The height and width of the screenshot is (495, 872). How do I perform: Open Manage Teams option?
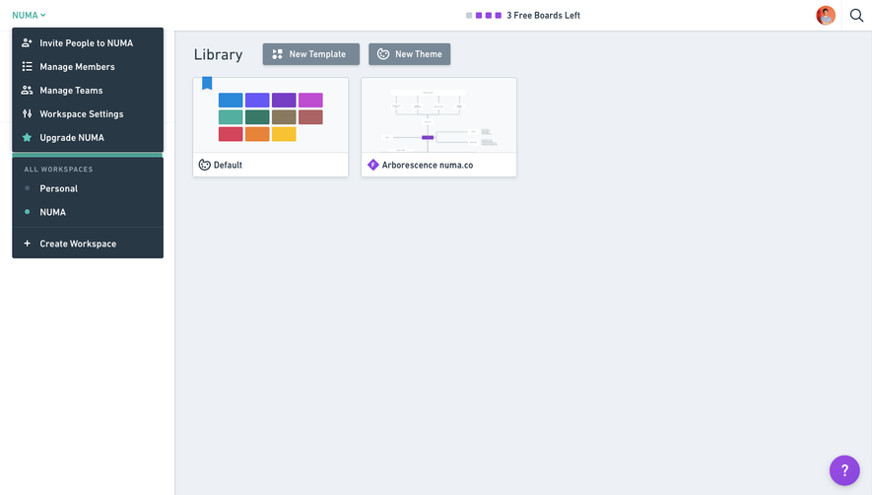tap(88, 90)
